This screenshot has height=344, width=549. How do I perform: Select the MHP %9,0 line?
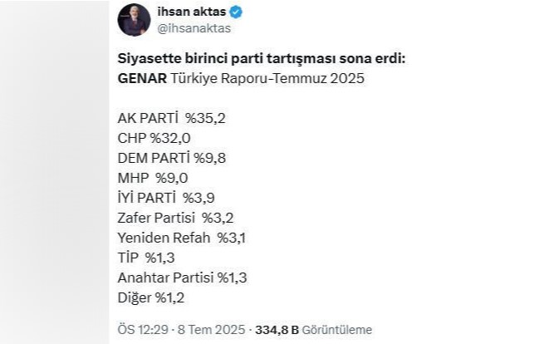tap(153, 178)
